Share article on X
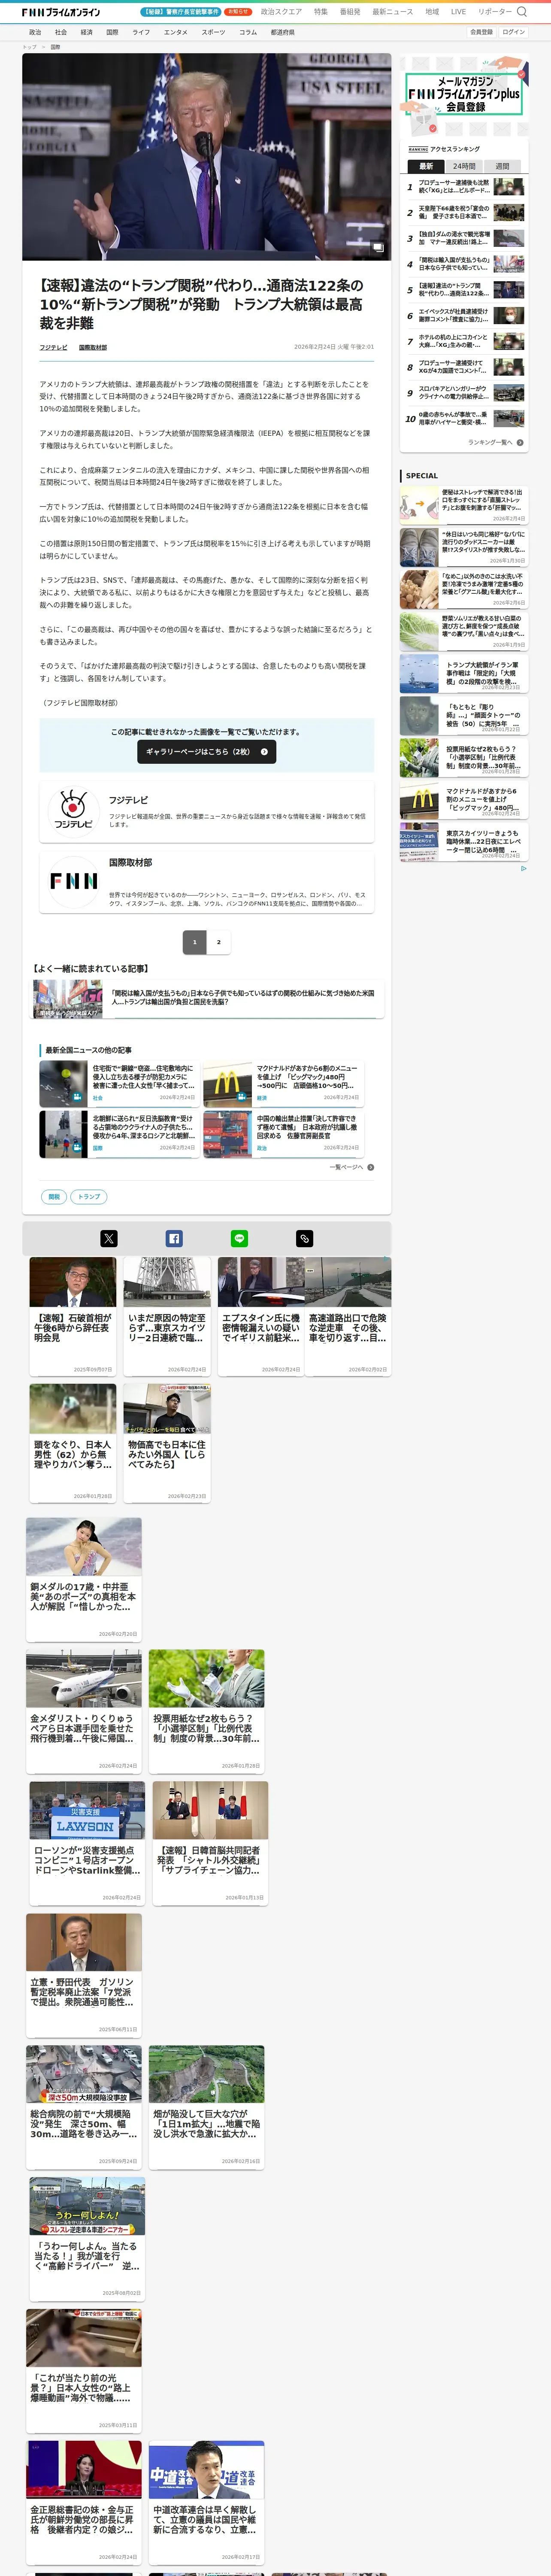The width and height of the screenshot is (551, 2576). [109, 1238]
